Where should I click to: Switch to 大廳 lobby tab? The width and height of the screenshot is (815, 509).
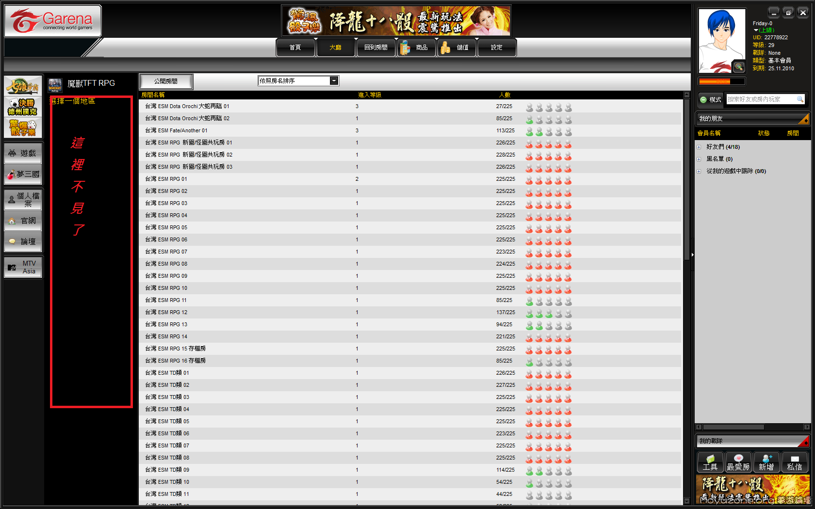click(x=335, y=48)
